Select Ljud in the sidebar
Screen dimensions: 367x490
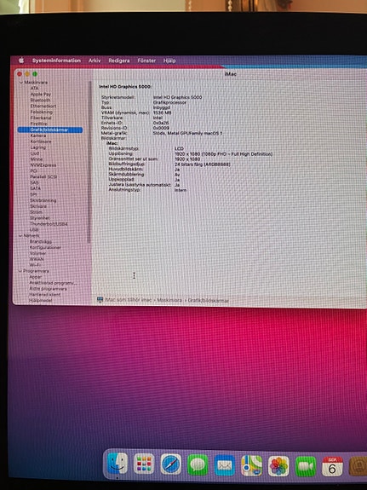(35, 153)
